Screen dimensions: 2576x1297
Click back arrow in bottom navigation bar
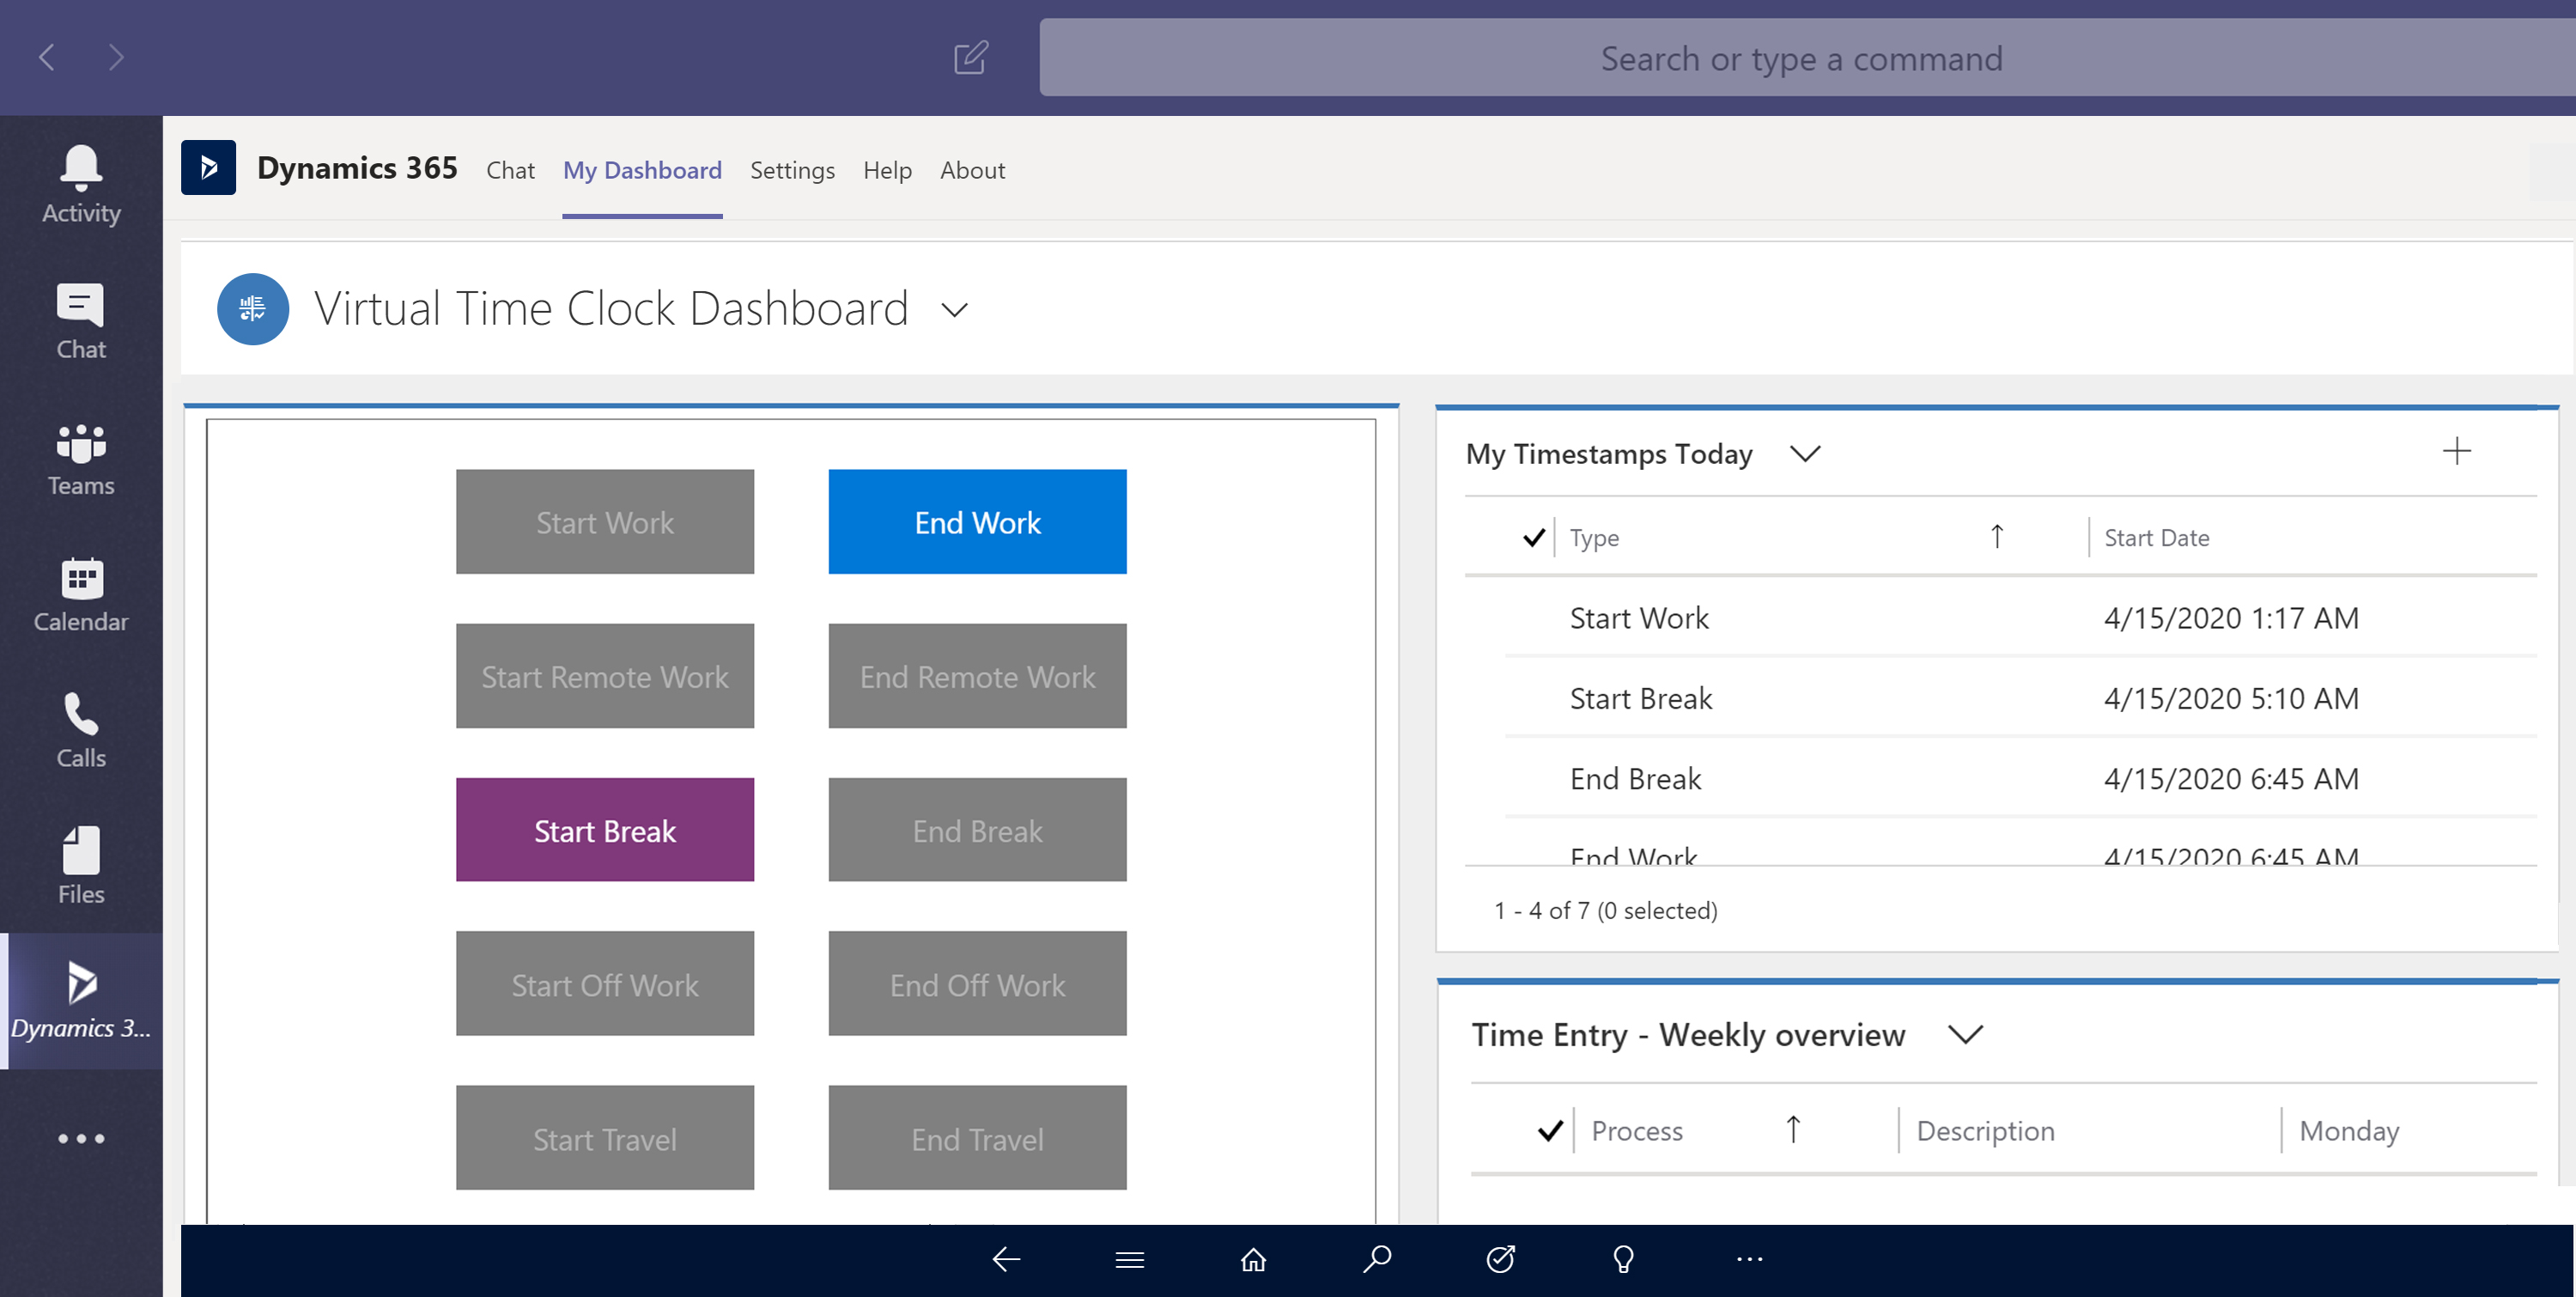click(x=1006, y=1259)
